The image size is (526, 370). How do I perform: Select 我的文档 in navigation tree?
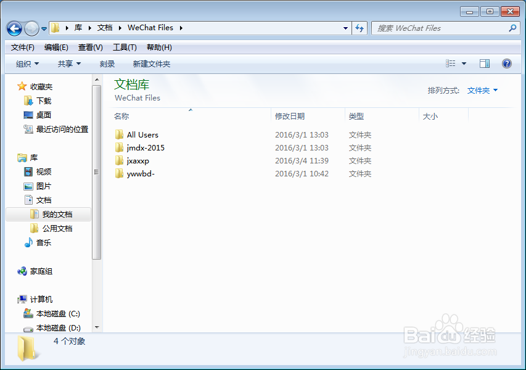48,215
